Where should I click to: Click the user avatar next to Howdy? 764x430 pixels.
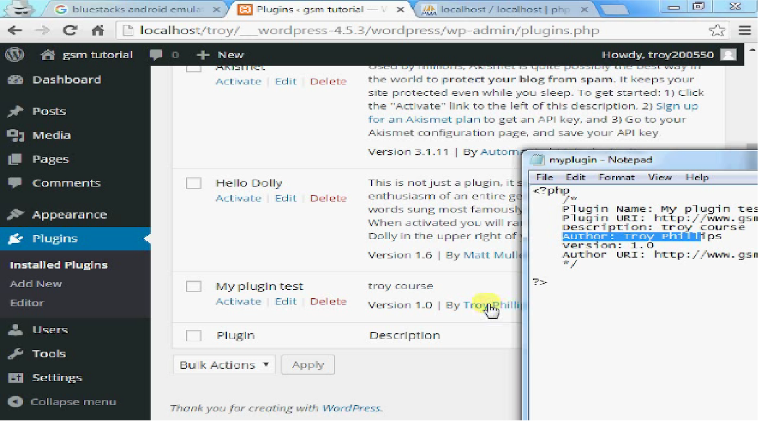tap(728, 55)
